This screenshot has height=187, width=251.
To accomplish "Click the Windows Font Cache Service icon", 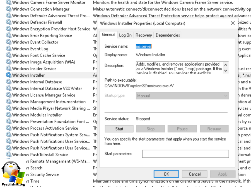I will 8,55.
